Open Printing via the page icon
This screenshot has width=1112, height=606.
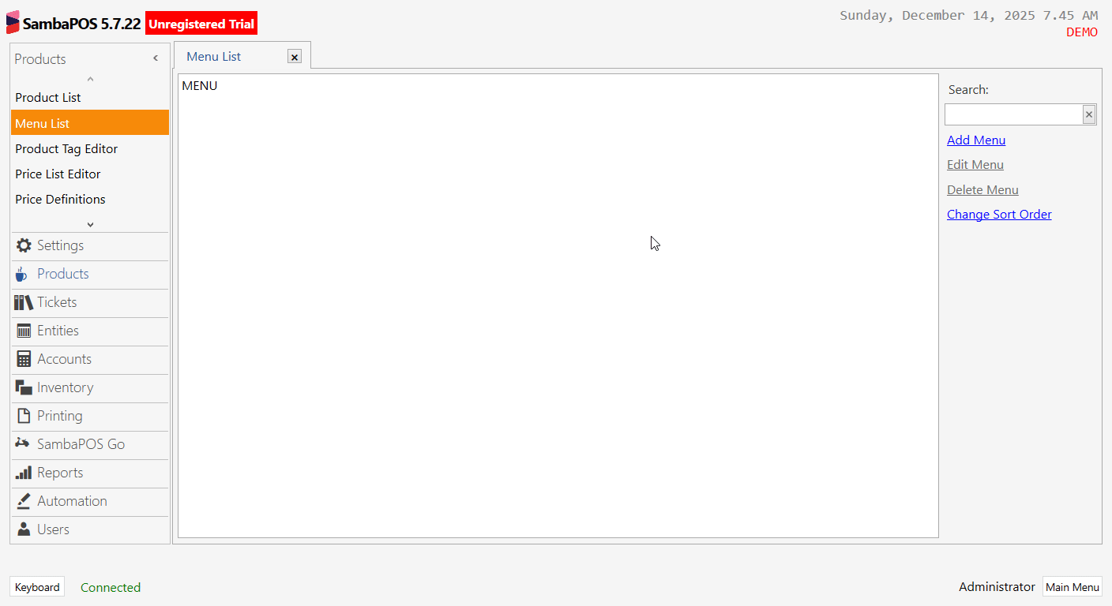24,416
